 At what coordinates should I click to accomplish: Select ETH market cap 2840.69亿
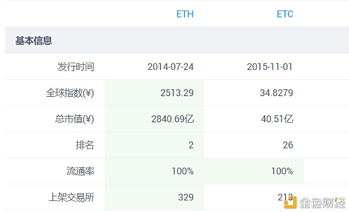point(173,119)
